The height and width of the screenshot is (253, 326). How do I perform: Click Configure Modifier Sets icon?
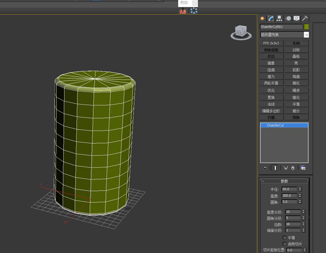(304, 167)
